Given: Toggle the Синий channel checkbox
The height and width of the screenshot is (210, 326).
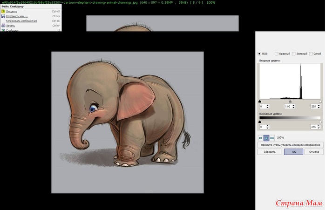Looking at the screenshot, I should [x=311, y=54].
